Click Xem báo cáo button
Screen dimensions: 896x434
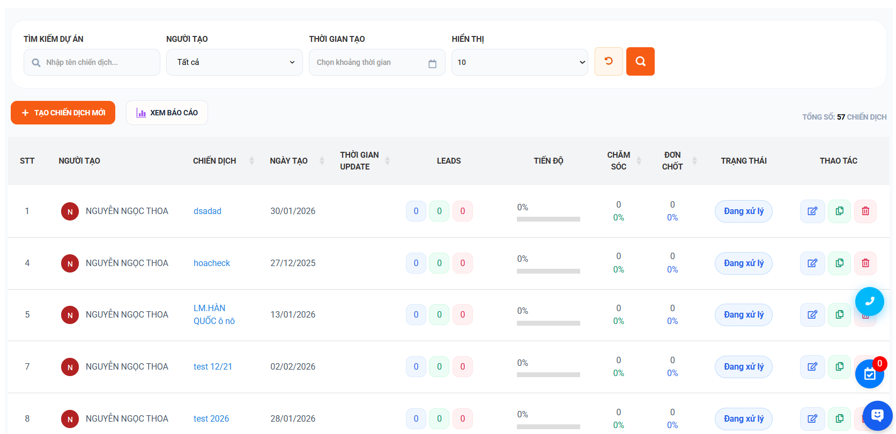click(x=167, y=113)
